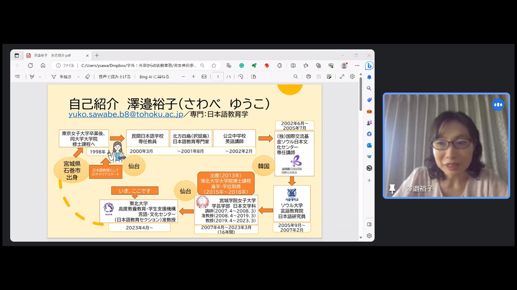The height and width of the screenshot is (290, 517).
Task: Toggle fit to width page view
Action: pyautogui.click(x=204, y=77)
